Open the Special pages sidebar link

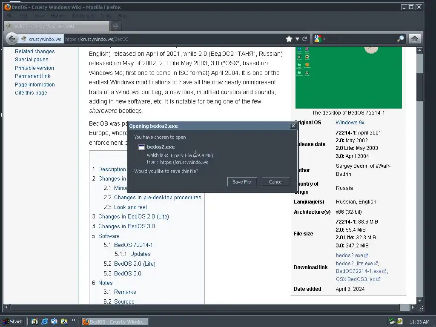(x=32, y=60)
